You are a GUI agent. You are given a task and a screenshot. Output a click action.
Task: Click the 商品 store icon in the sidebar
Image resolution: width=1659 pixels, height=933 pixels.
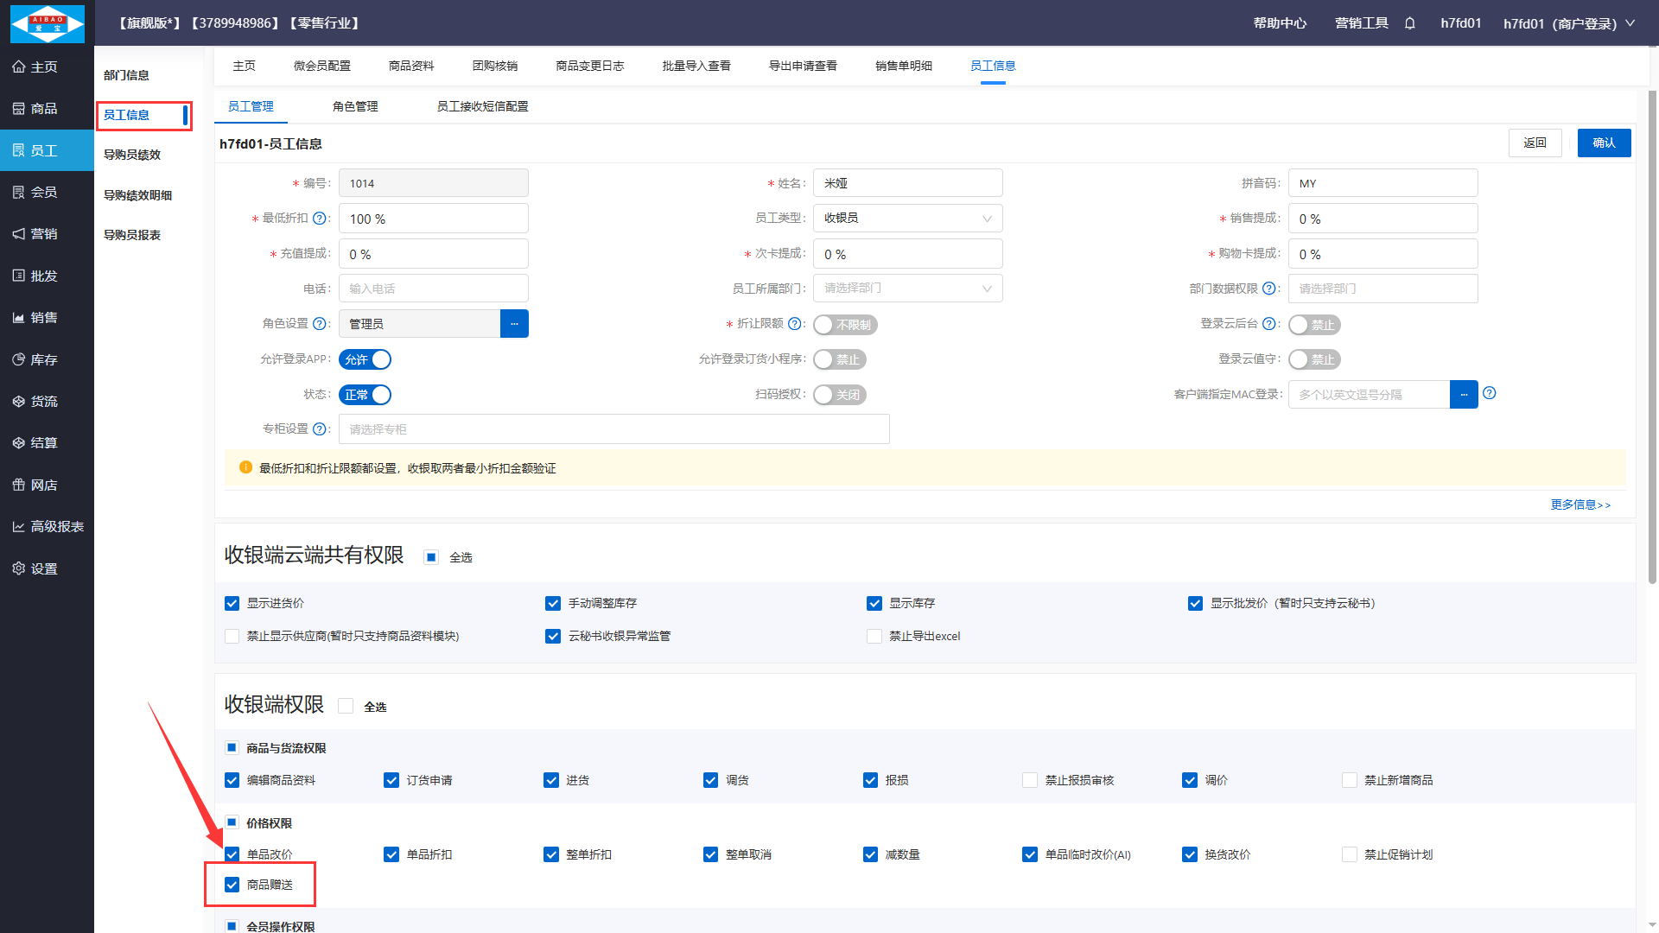click(x=19, y=109)
